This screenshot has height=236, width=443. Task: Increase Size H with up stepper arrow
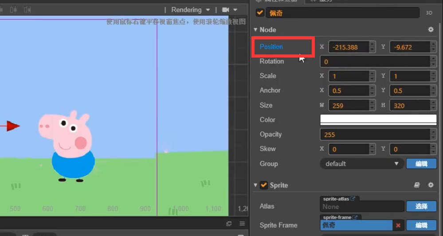point(433,103)
